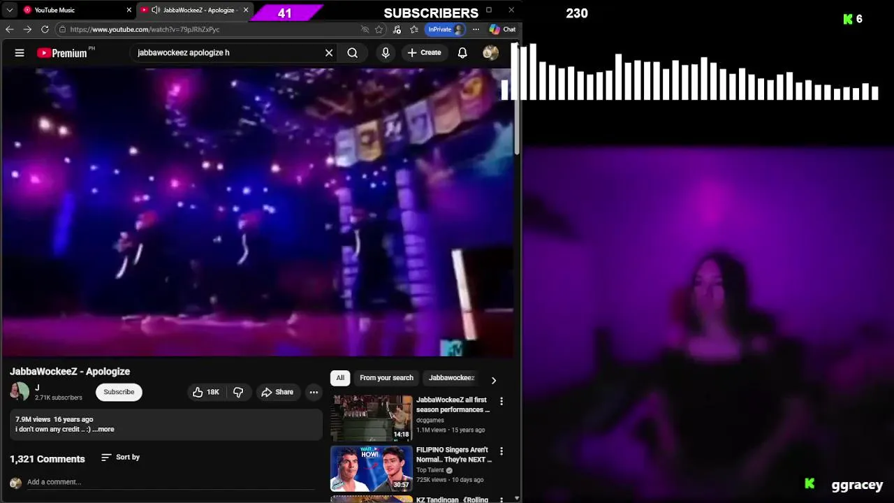Open more actions menu beside Share

pyautogui.click(x=314, y=392)
